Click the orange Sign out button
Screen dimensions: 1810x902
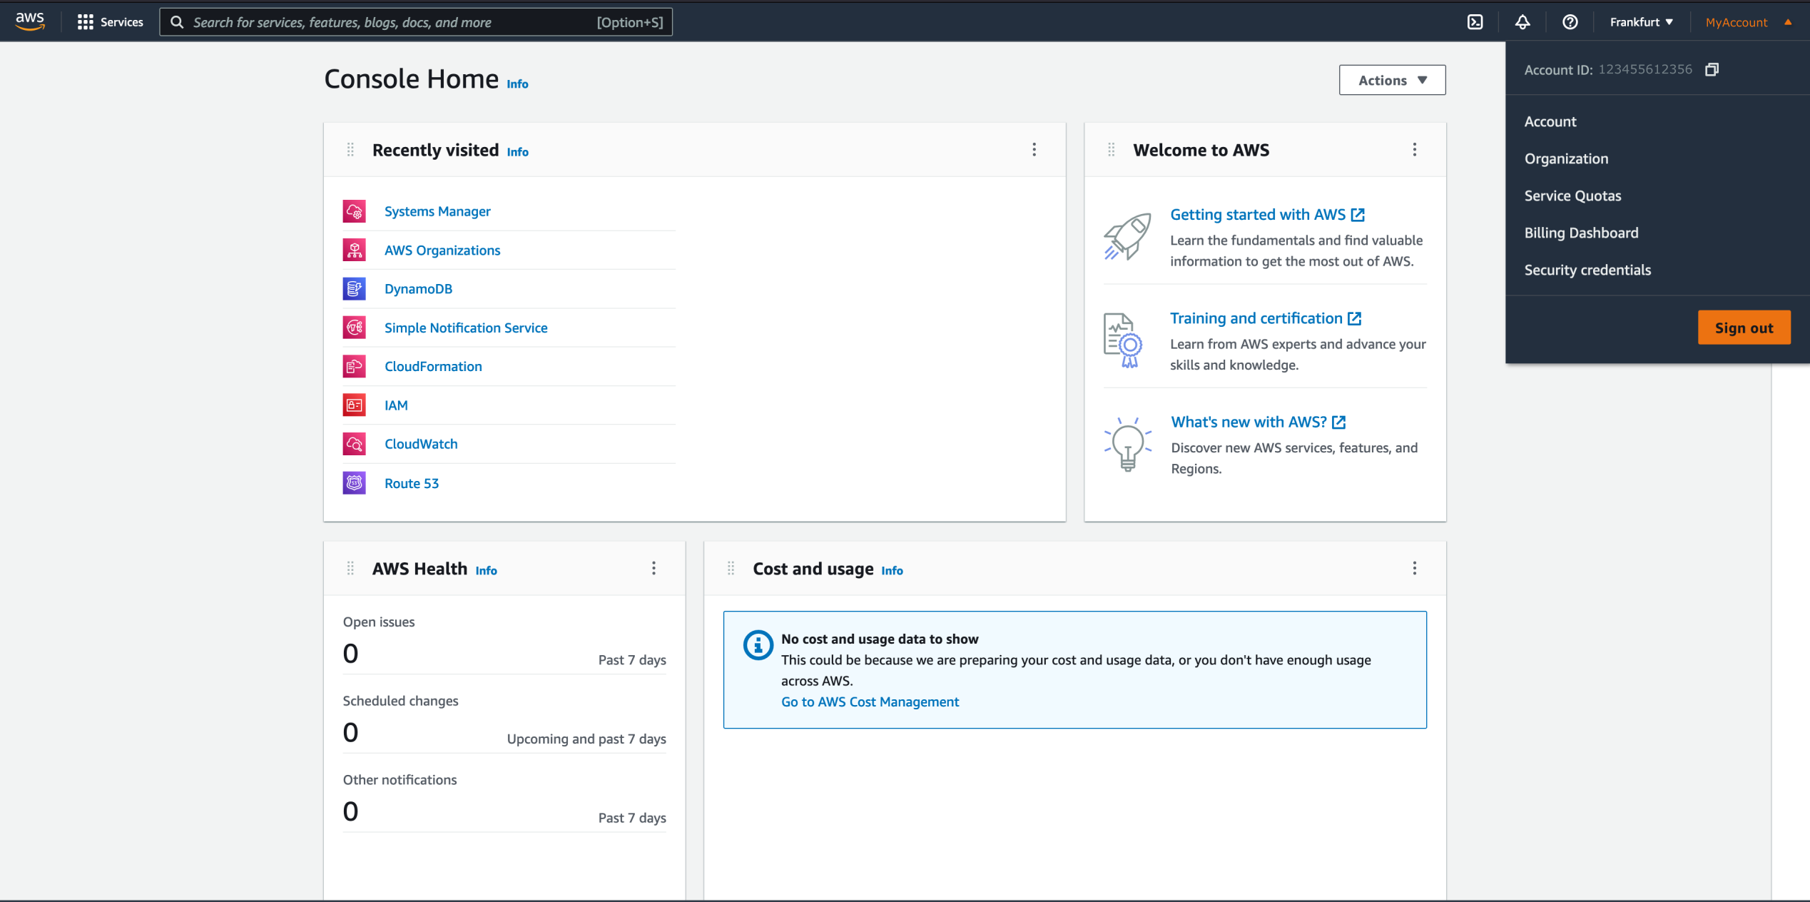point(1744,328)
